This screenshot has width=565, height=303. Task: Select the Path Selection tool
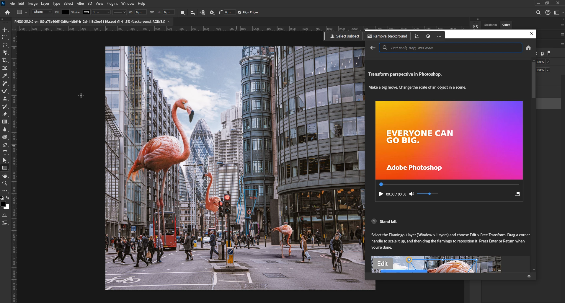coord(5,160)
